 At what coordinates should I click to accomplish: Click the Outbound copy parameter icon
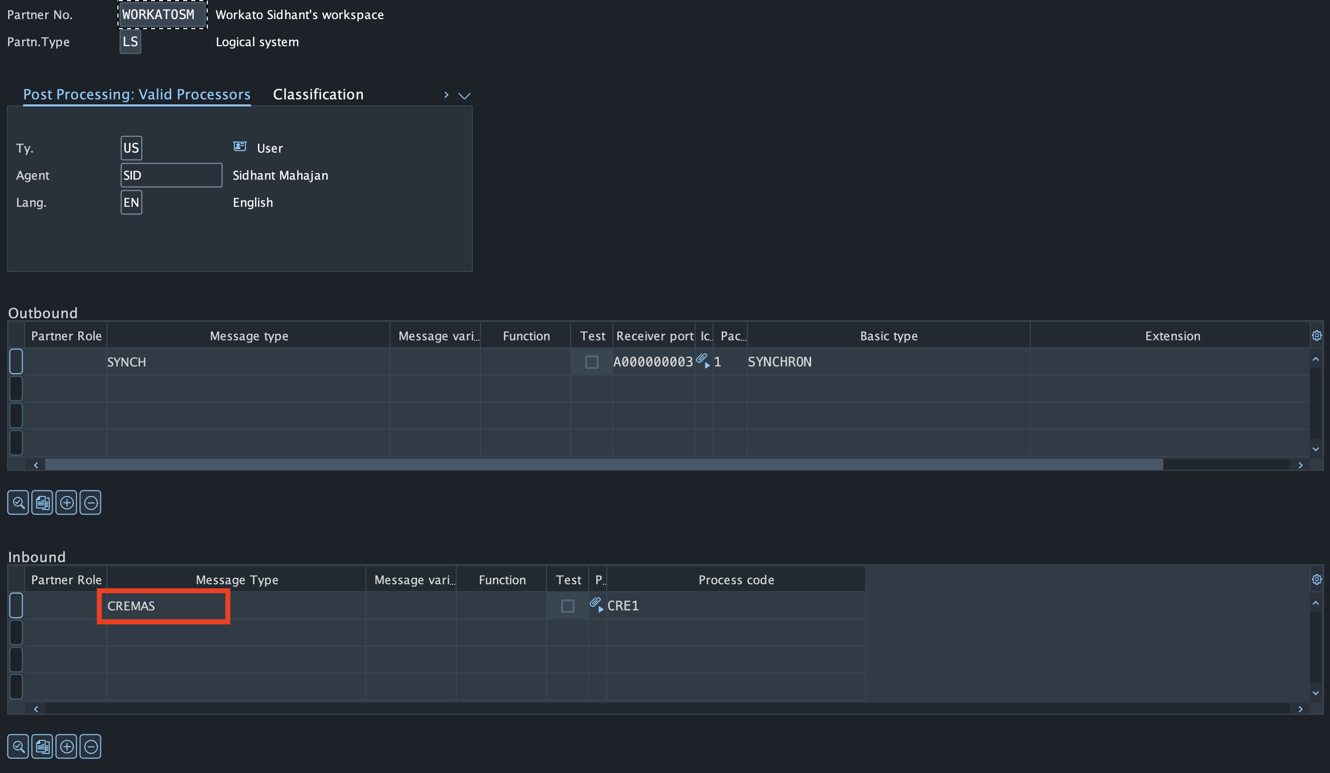[x=42, y=502]
